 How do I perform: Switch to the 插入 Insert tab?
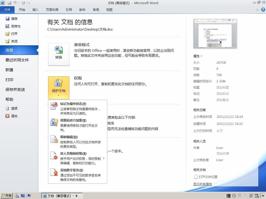pyautogui.click(x=35, y=10)
